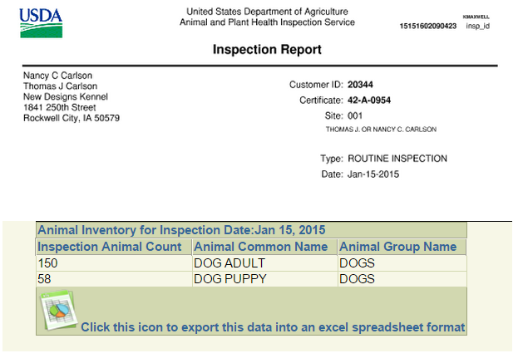
Task: Click the DOGS cell in the DOG ADULT row
Action: point(357,263)
